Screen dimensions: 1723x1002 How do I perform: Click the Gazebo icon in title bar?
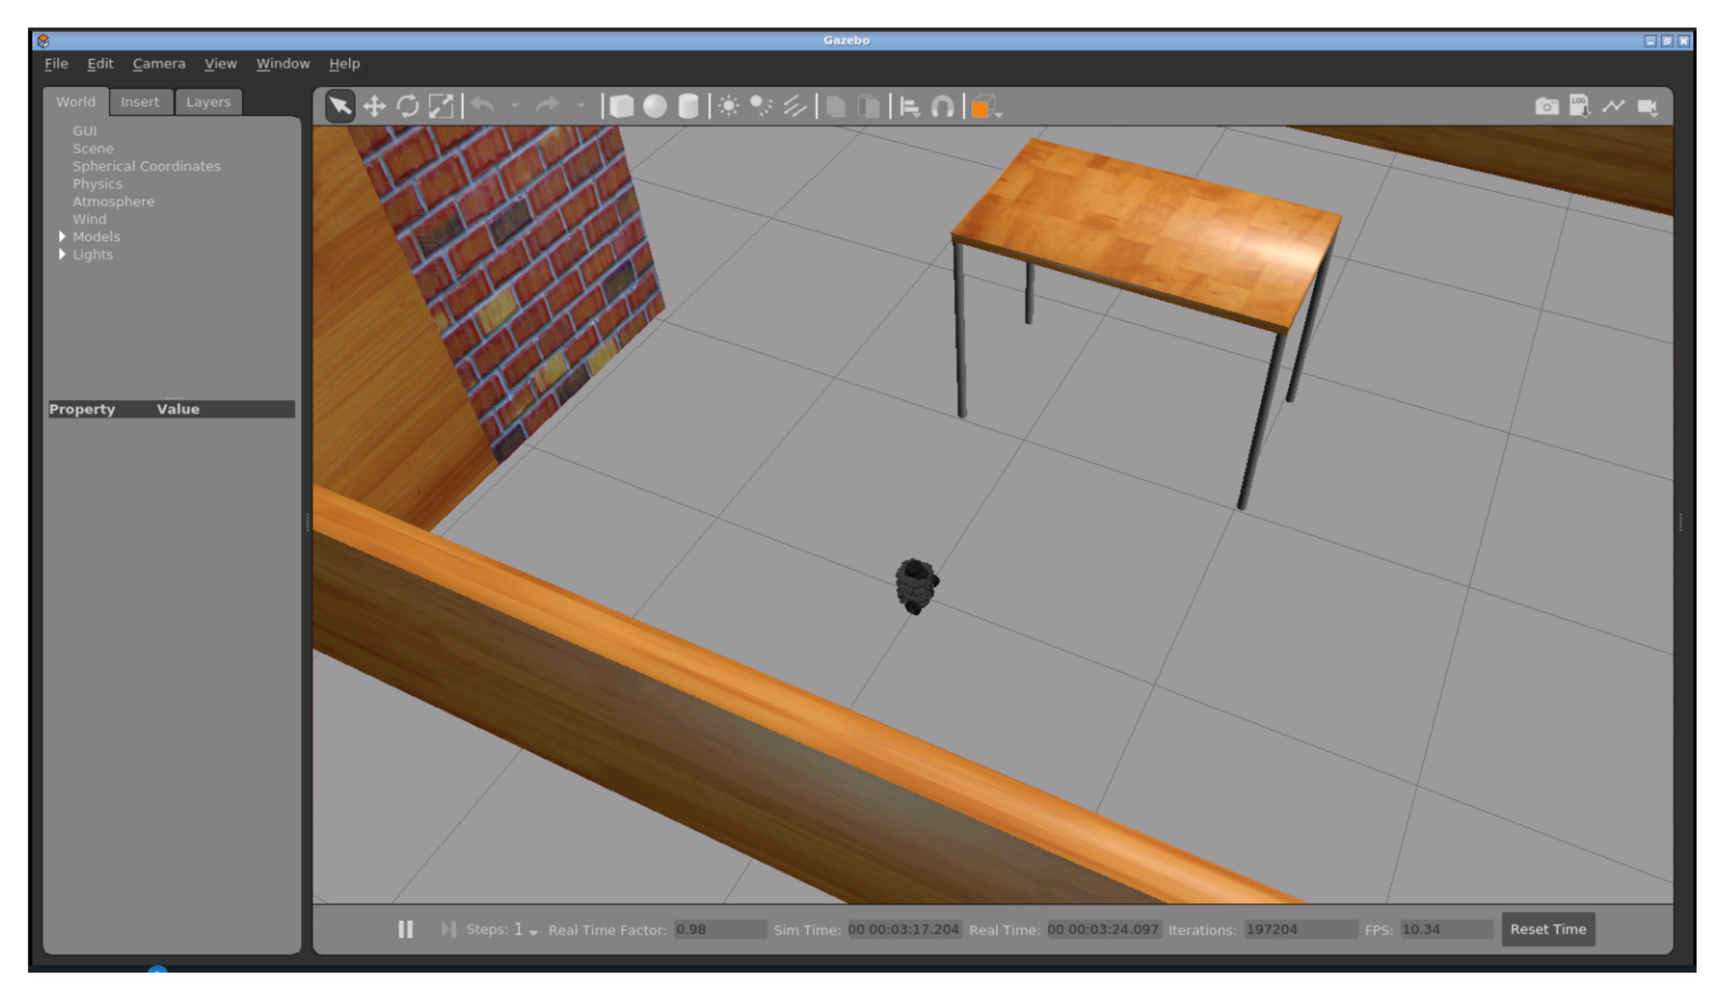click(43, 41)
